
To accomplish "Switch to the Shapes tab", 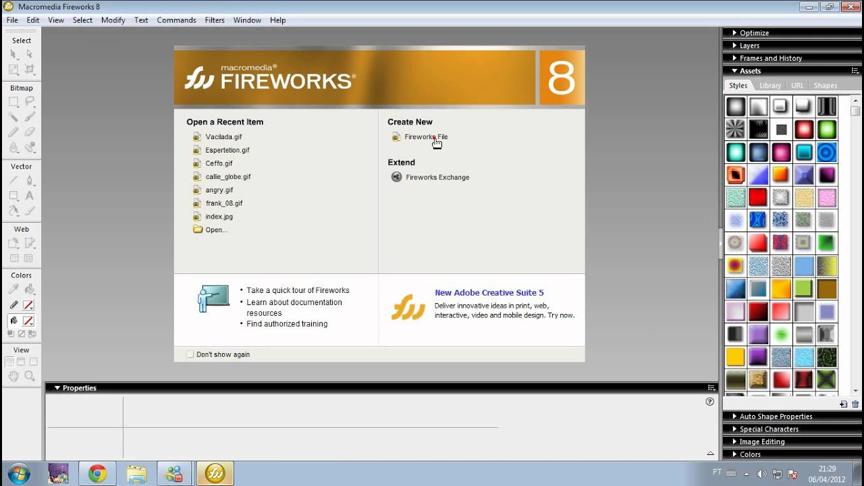I will point(825,86).
